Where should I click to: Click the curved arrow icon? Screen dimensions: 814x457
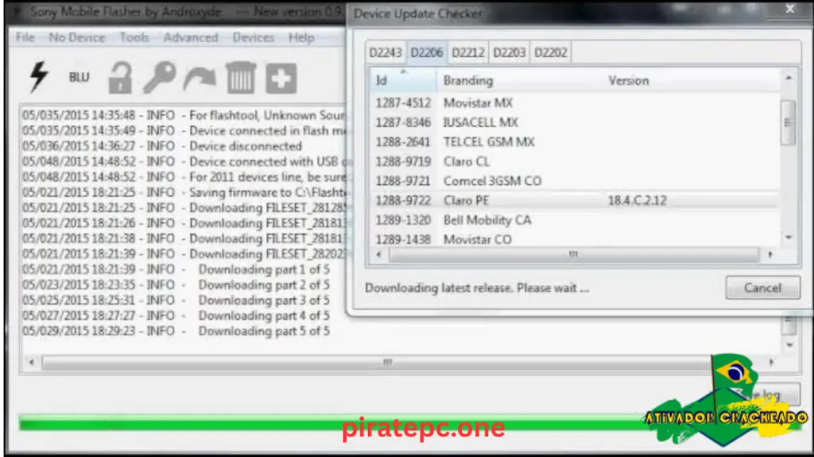pyautogui.click(x=200, y=79)
